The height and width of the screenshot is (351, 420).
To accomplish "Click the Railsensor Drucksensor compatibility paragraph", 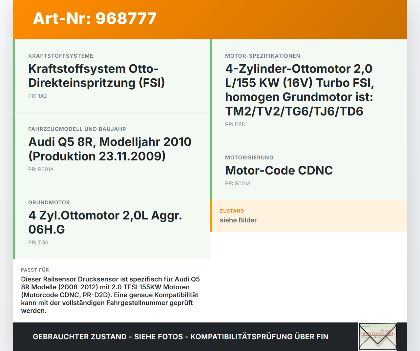I will click(111, 295).
